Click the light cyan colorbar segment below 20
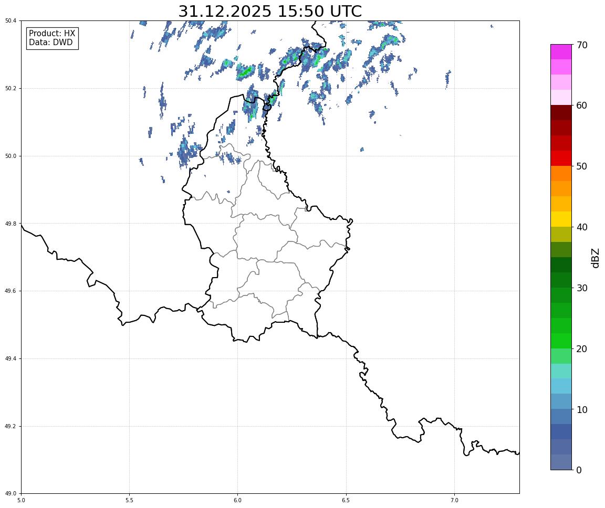 click(561, 371)
